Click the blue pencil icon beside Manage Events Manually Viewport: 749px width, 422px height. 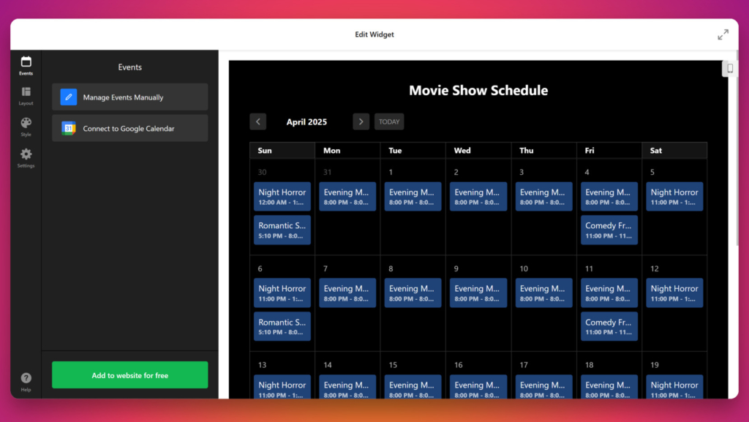pos(67,97)
